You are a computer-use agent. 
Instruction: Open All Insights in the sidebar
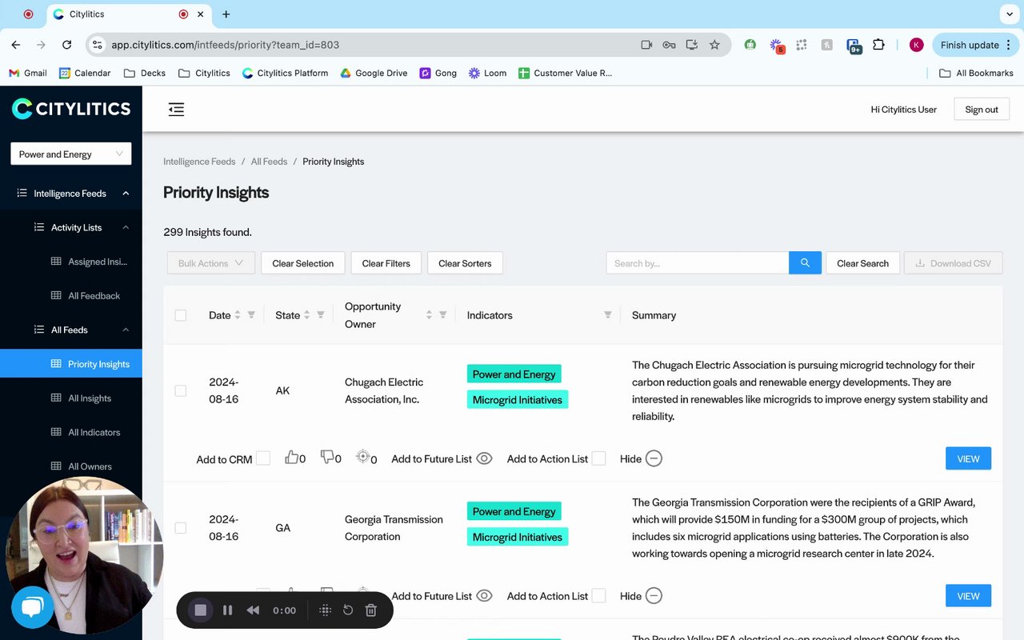pyautogui.click(x=90, y=398)
